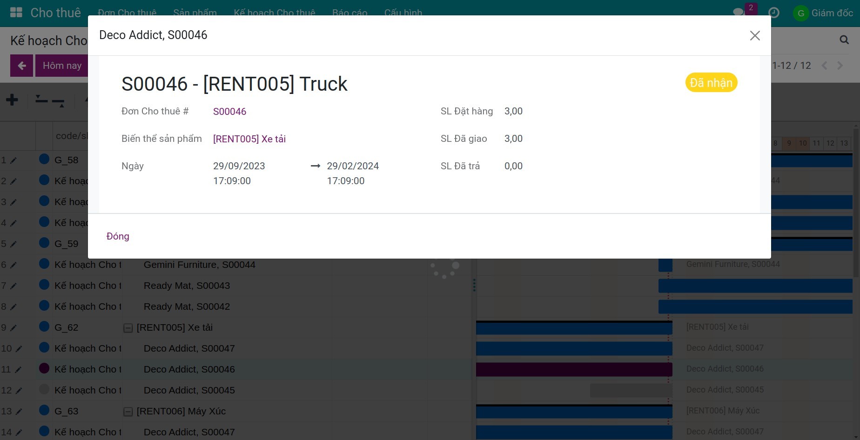The image size is (860, 440).
Task: Click the Hôm nay button
Action: pyautogui.click(x=62, y=66)
